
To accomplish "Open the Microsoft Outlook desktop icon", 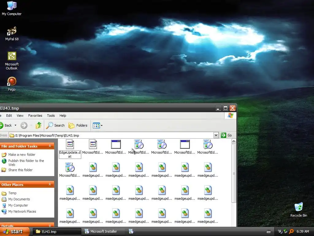I will tap(12, 61).
